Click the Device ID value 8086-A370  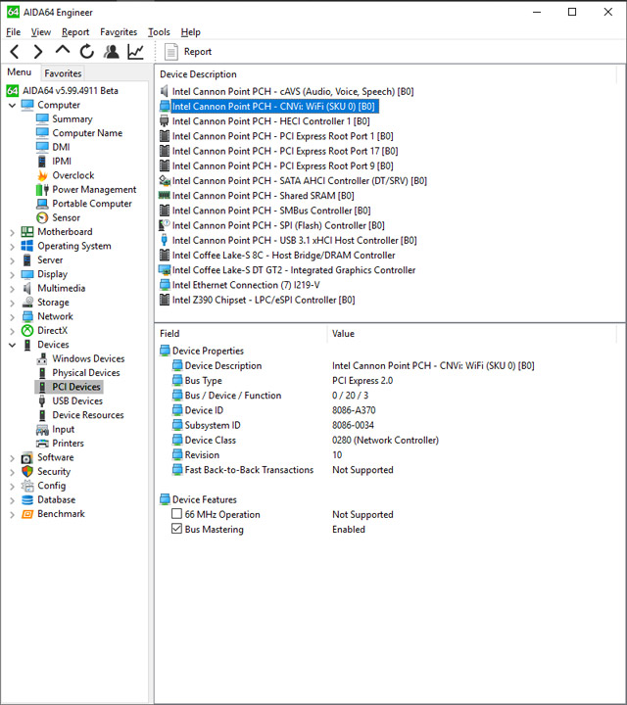(x=354, y=410)
